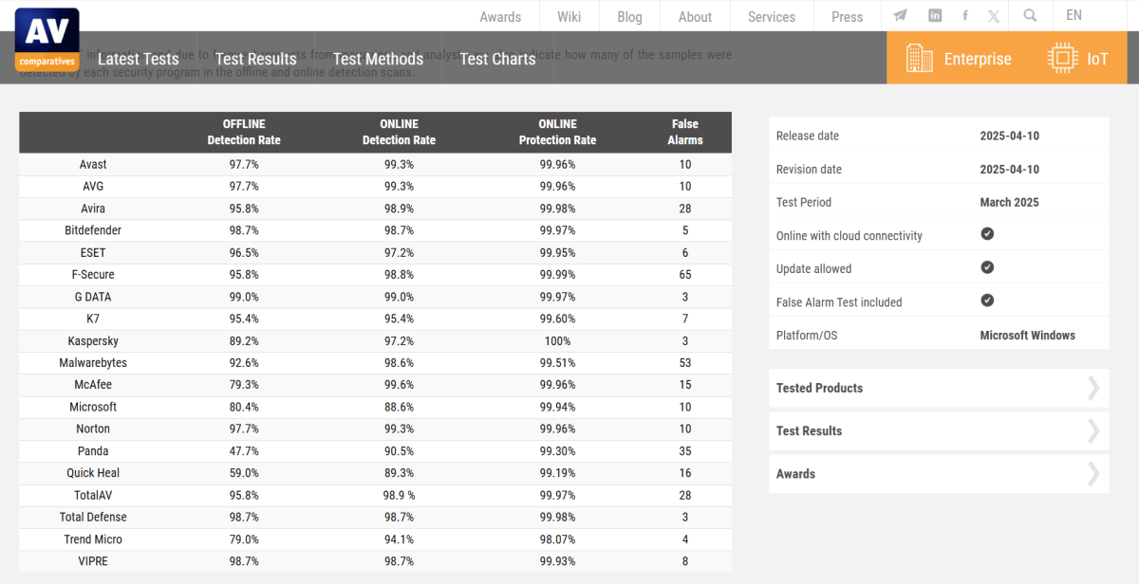Click the Platform/OS value Microsoft Windows
This screenshot has width=1139, height=584.
(1027, 335)
